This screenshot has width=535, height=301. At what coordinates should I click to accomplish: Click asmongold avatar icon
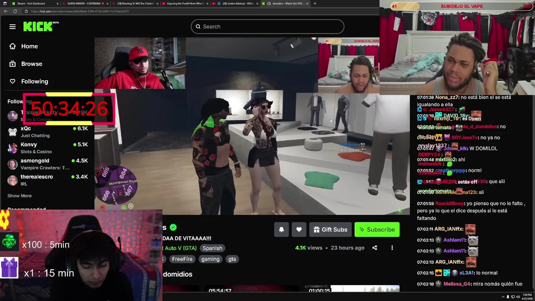click(13, 164)
